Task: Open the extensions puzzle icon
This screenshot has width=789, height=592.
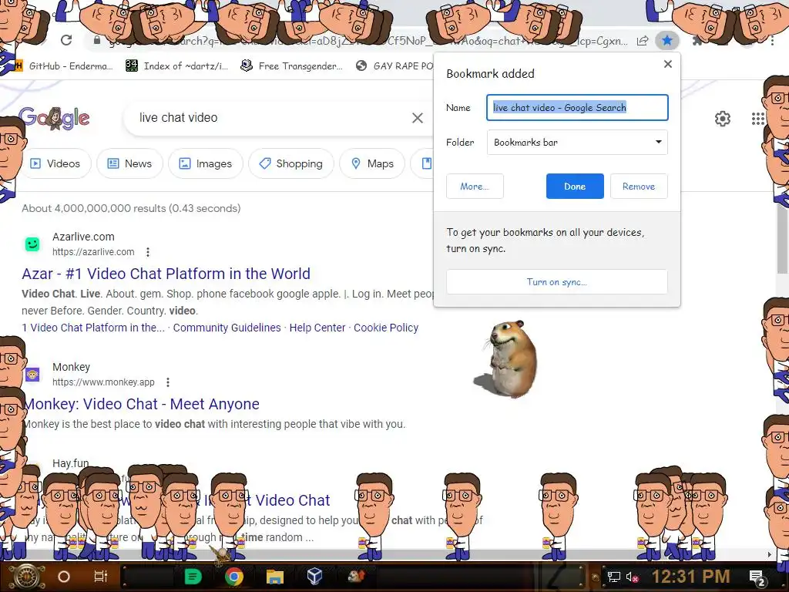Action: [697, 41]
